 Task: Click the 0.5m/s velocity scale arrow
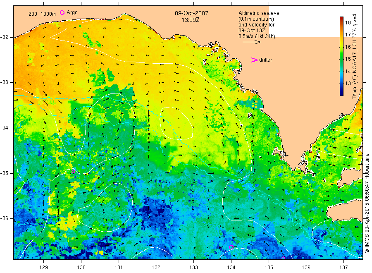point(251,42)
